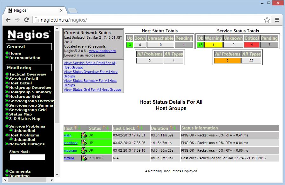The height and width of the screenshot is (185, 285).
Task: Open Host Problems in sidebar
Action: coord(24,135)
